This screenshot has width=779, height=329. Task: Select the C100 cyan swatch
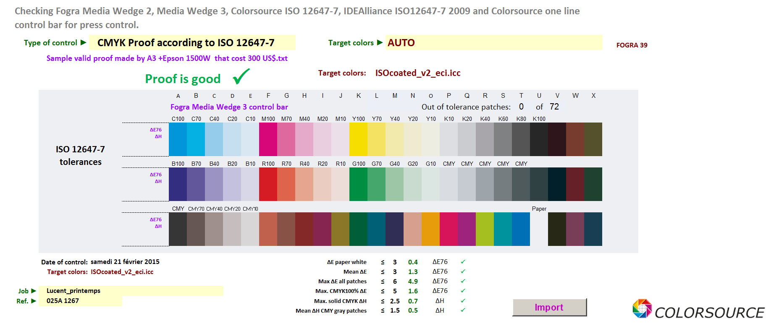tap(178, 139)
